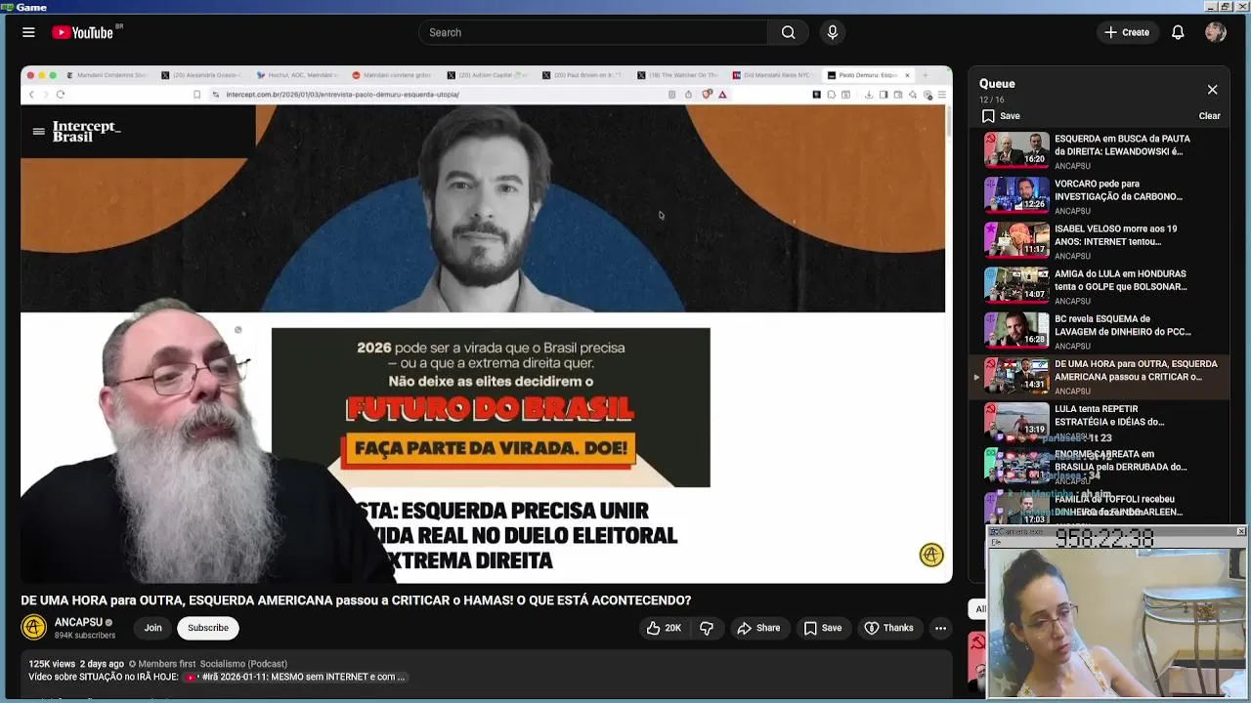Click the in-video Paolo Demuru browser tab

pyautogui.click(x=866, y=75)
